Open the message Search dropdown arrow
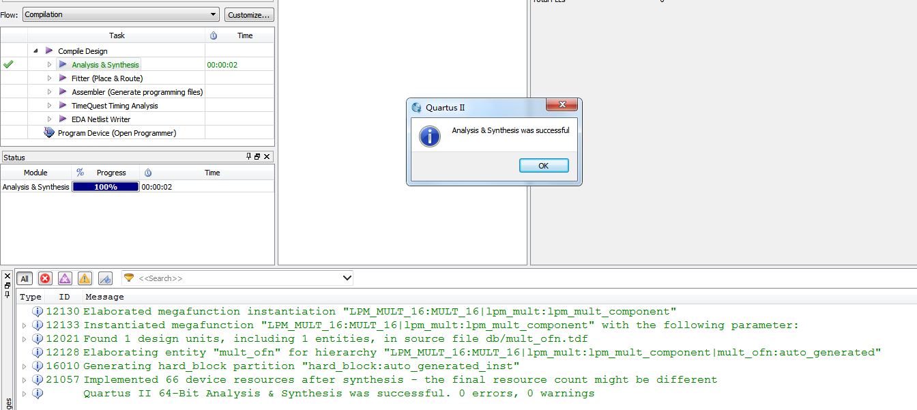Image resolution: width=917 pixels, height=410 pixels. click(347, 278)
